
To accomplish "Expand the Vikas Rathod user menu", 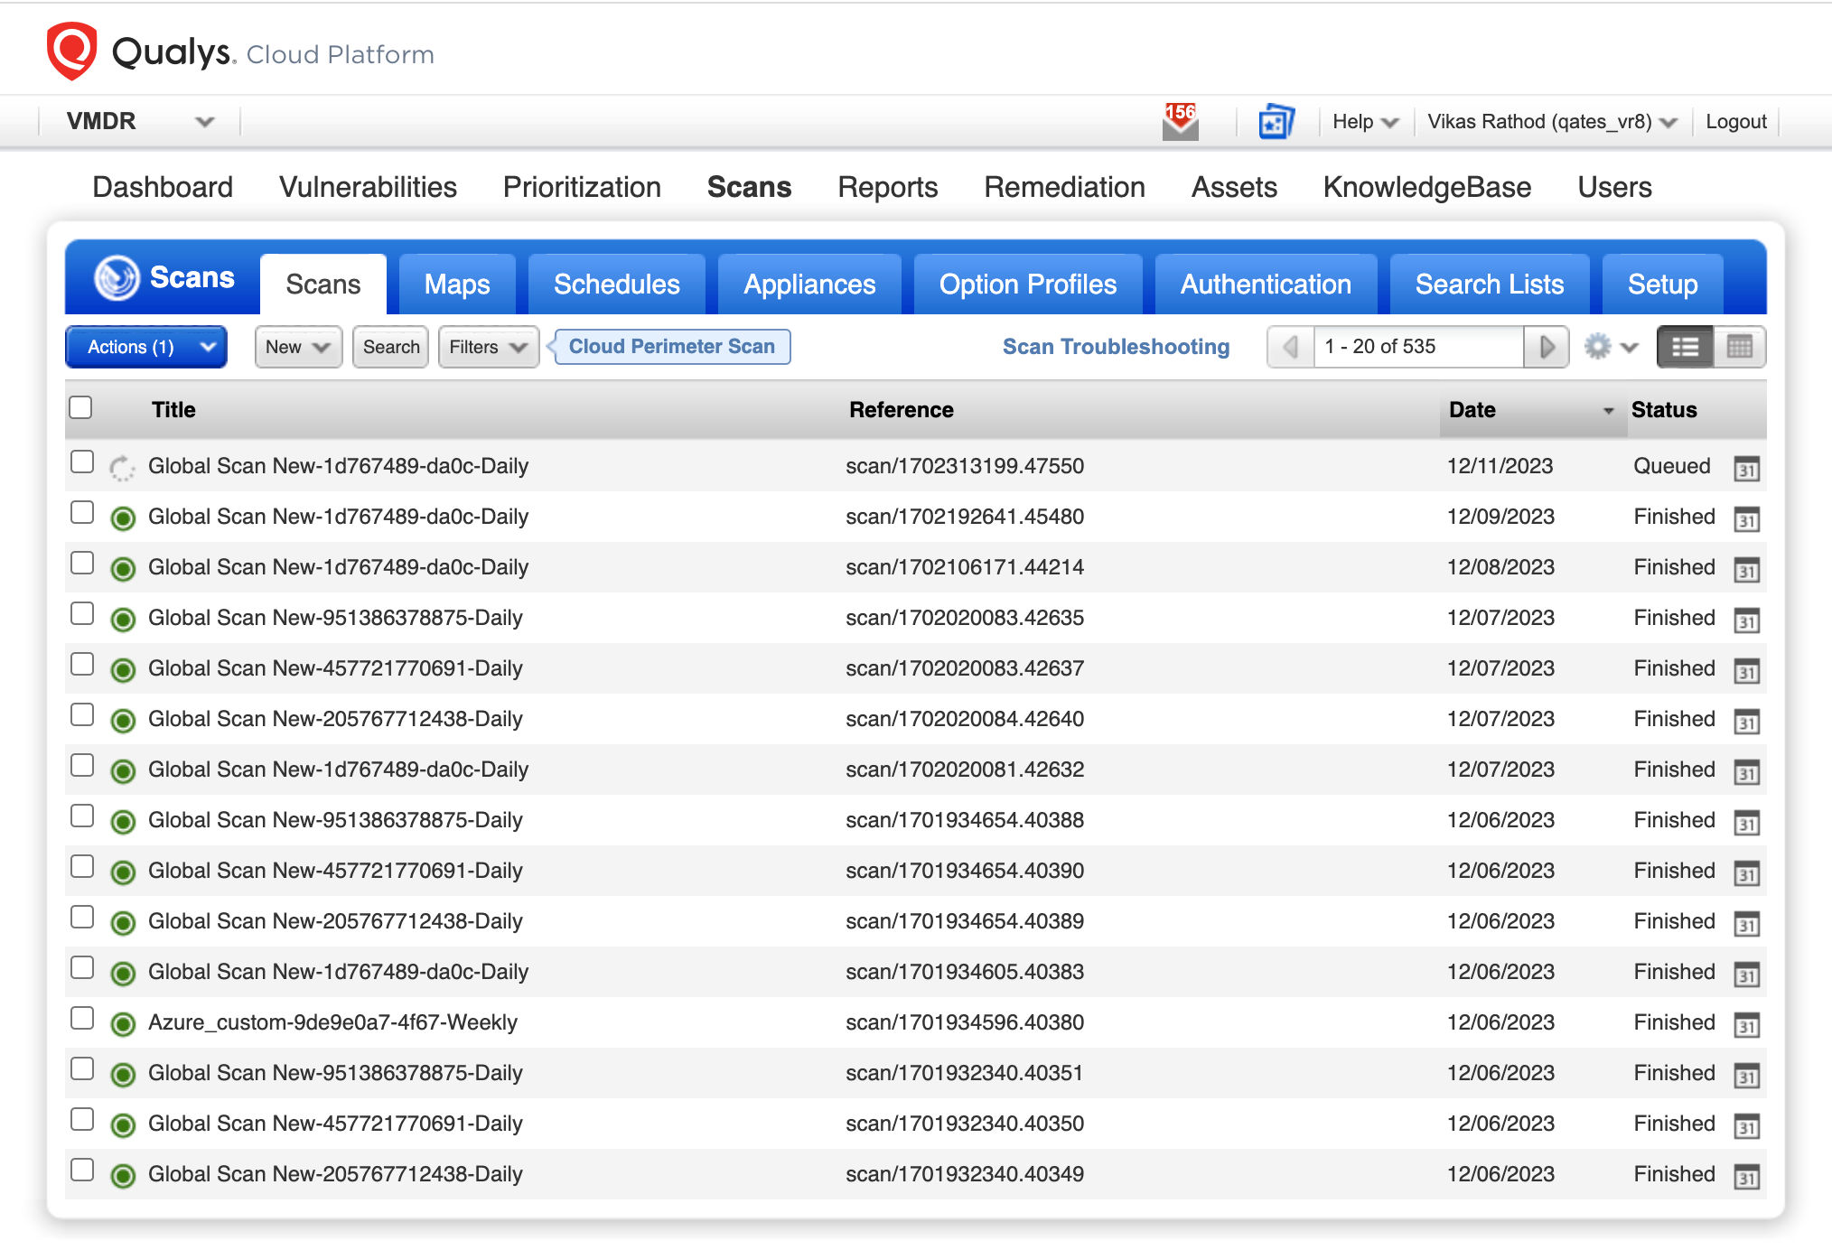I will (x=1552, y=120).
